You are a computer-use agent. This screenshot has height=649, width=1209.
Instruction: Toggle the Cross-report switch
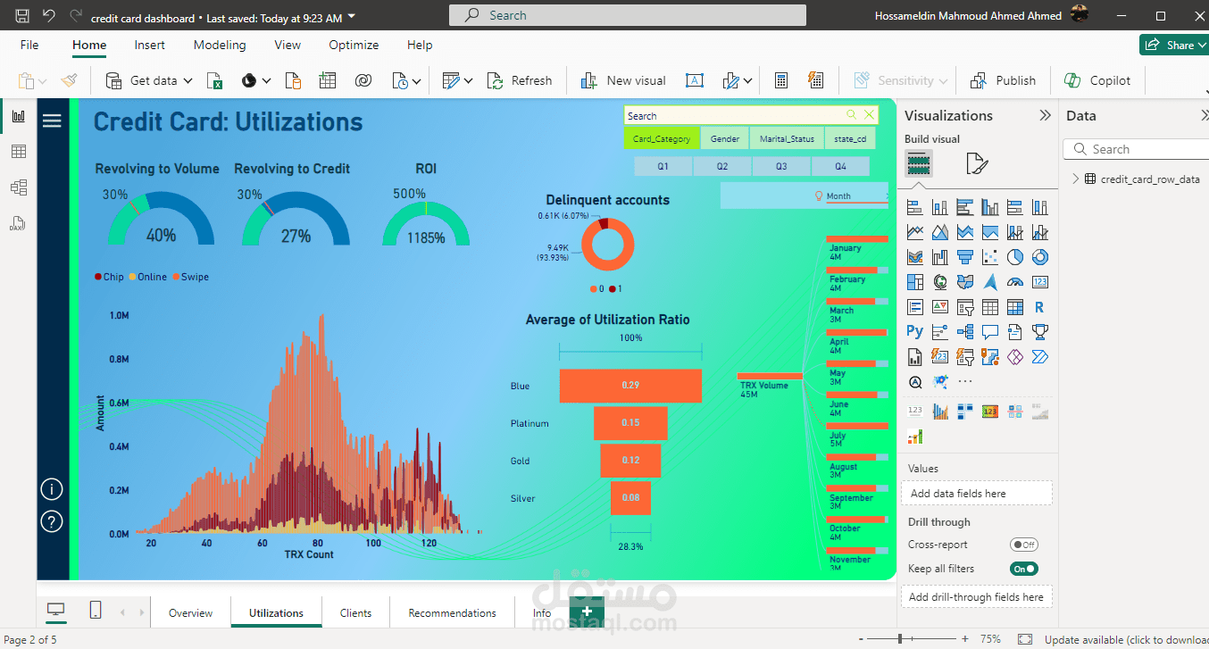click(x=1024, y=545)
